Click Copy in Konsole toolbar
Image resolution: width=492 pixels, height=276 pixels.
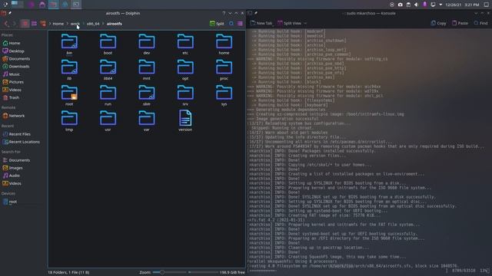(x=438, y=23)
